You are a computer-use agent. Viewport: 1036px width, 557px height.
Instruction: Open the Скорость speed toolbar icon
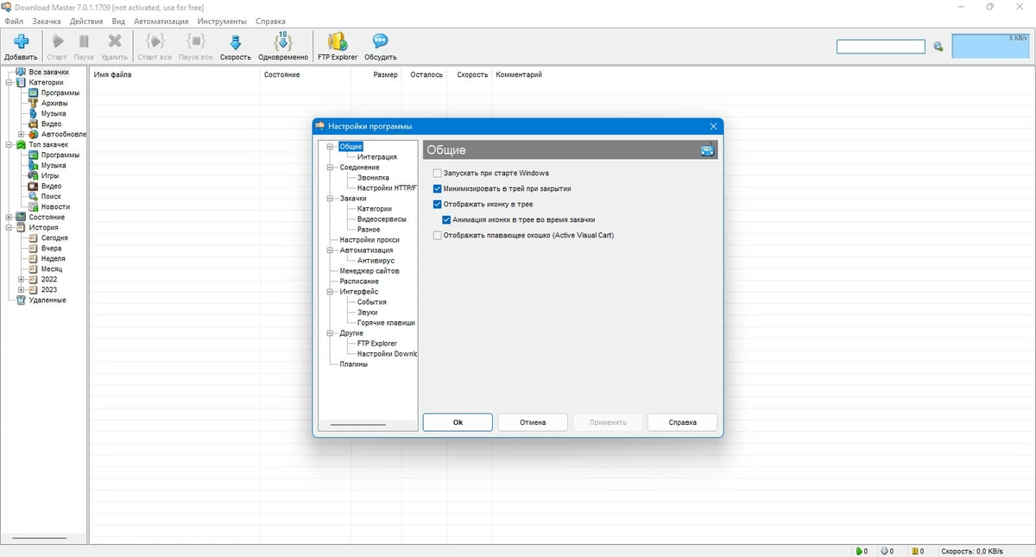pos(235,41)
